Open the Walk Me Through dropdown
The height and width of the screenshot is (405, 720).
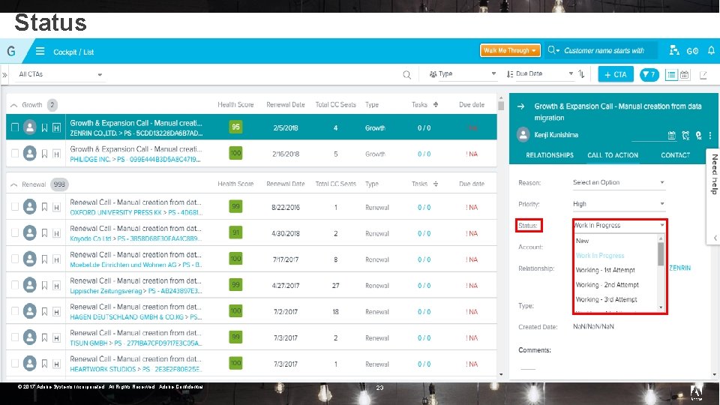click(x=510, y=50)
